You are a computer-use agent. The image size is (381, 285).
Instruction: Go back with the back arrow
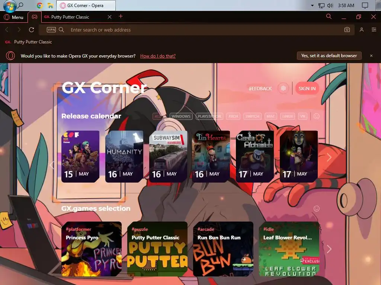click(7, 30)
